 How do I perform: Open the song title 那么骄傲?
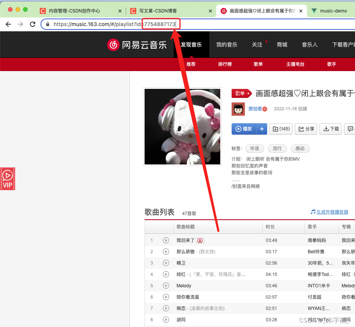point(185,252)
